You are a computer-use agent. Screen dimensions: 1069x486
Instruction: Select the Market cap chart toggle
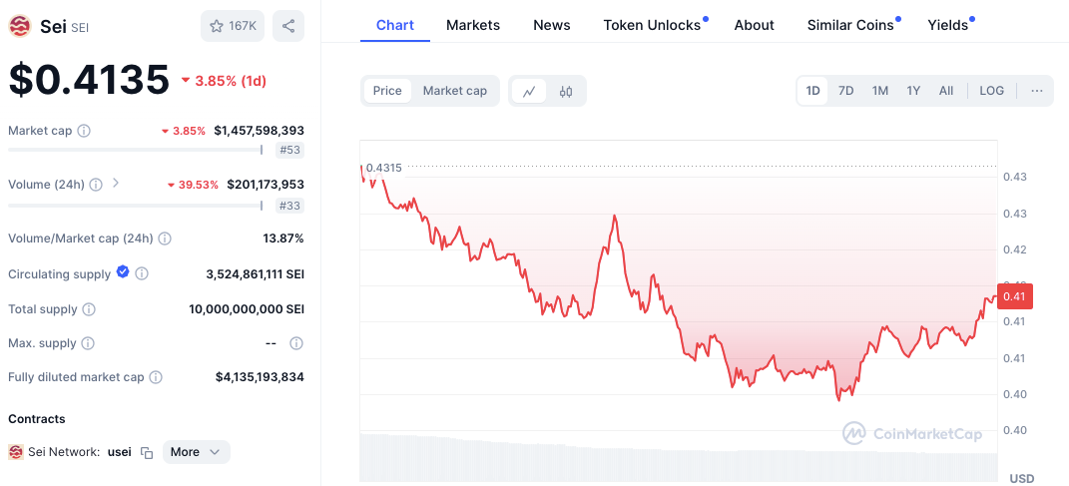[455, 91]
